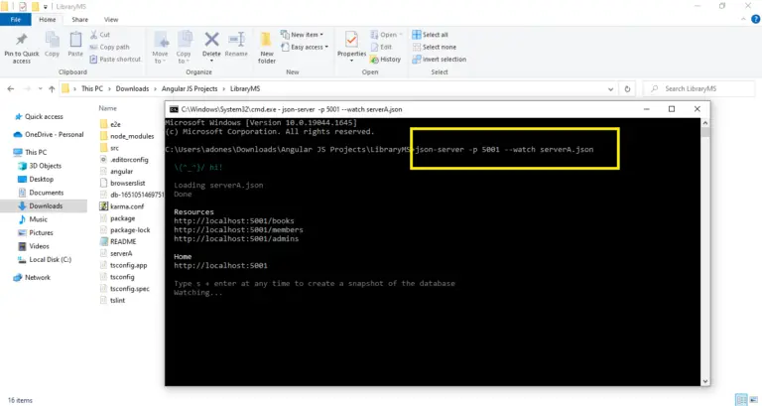Open the New item dropdown
Viewport: 762px width, 406px height.
304,35
